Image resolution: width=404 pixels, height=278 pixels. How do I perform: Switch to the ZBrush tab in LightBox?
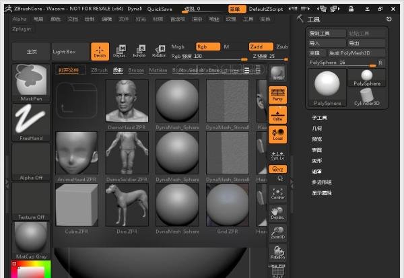pos(99,70)
